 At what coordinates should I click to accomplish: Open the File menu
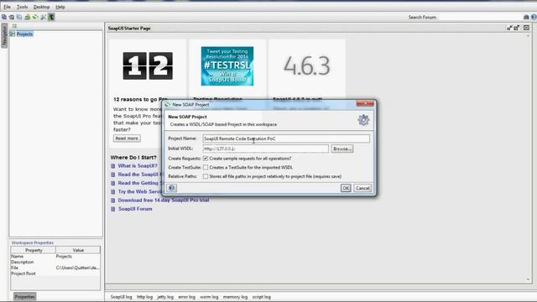click(8, 7)
